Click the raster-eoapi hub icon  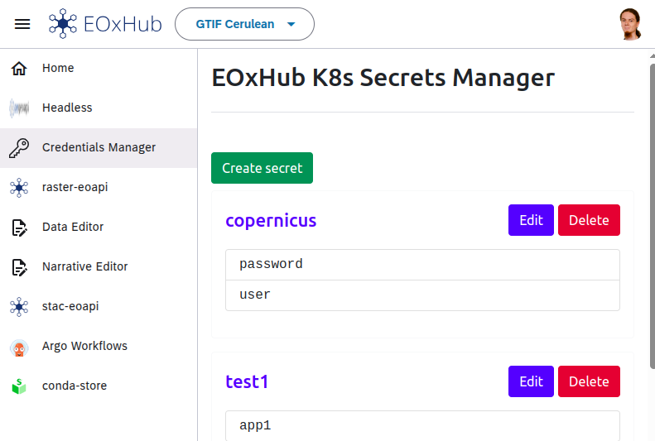[19, 187]
